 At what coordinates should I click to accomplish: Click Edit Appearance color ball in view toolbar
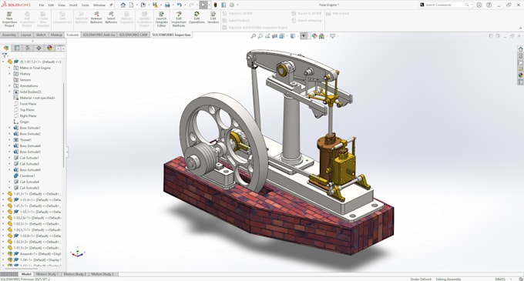314,36
